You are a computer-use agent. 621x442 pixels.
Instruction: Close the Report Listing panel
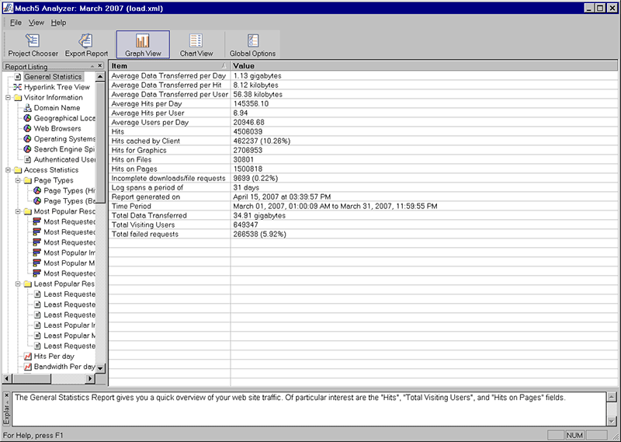(x=100, y=66)
